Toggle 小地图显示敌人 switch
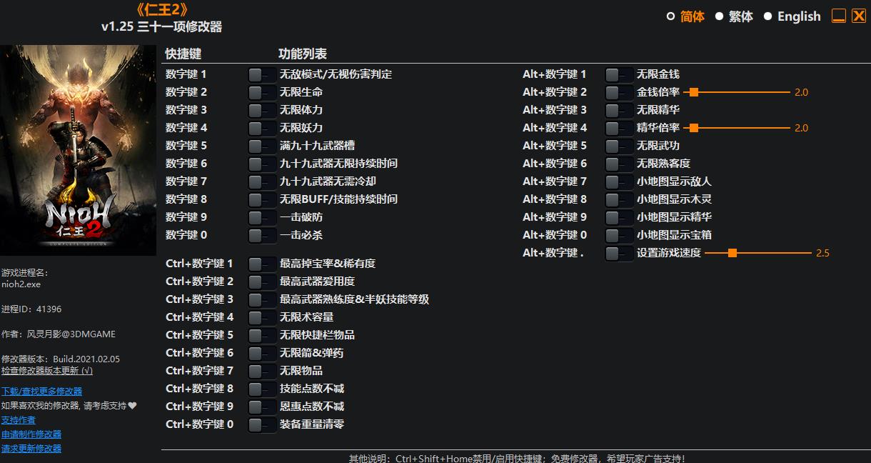 point(619,181)
